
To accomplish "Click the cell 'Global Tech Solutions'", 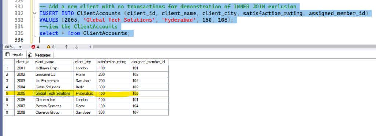I will tap(53, 93).
